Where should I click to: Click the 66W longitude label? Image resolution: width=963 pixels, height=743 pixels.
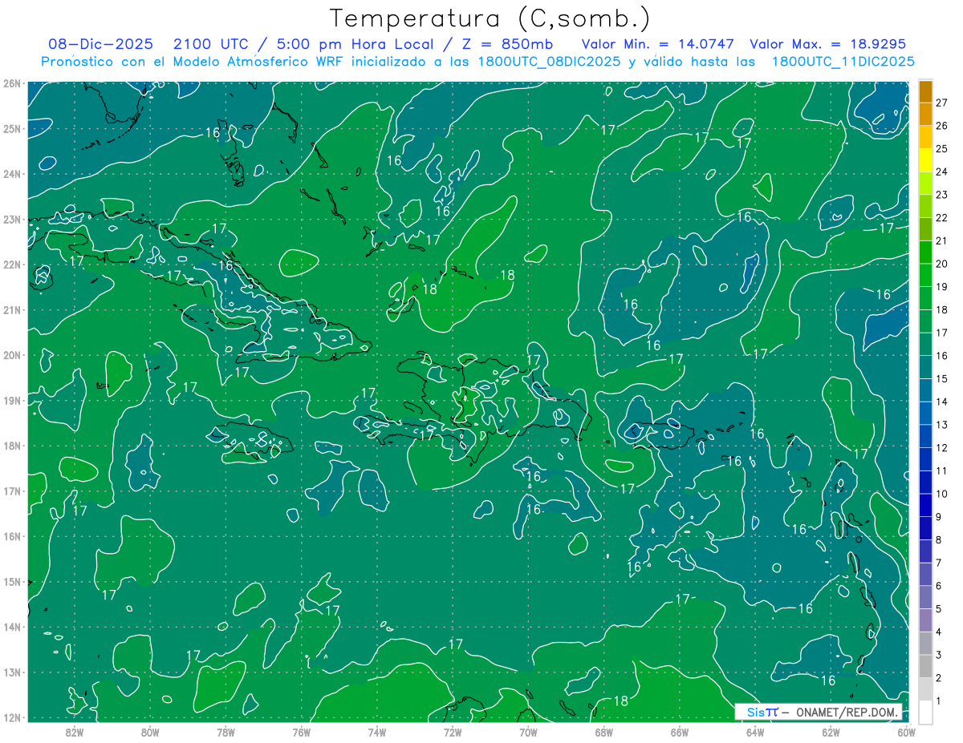pos(679,732)
